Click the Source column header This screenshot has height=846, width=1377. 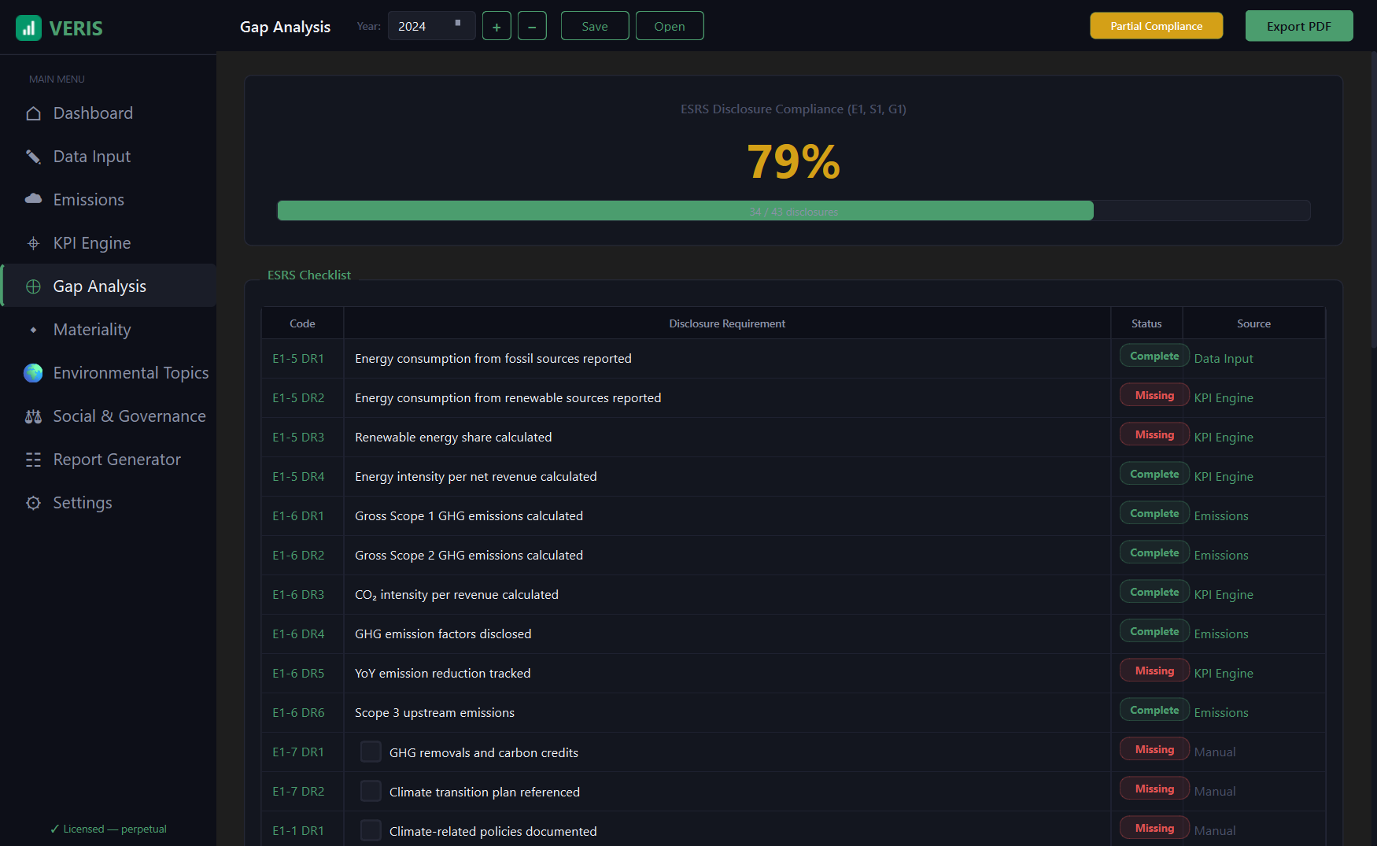click(x=1253, y=323)
